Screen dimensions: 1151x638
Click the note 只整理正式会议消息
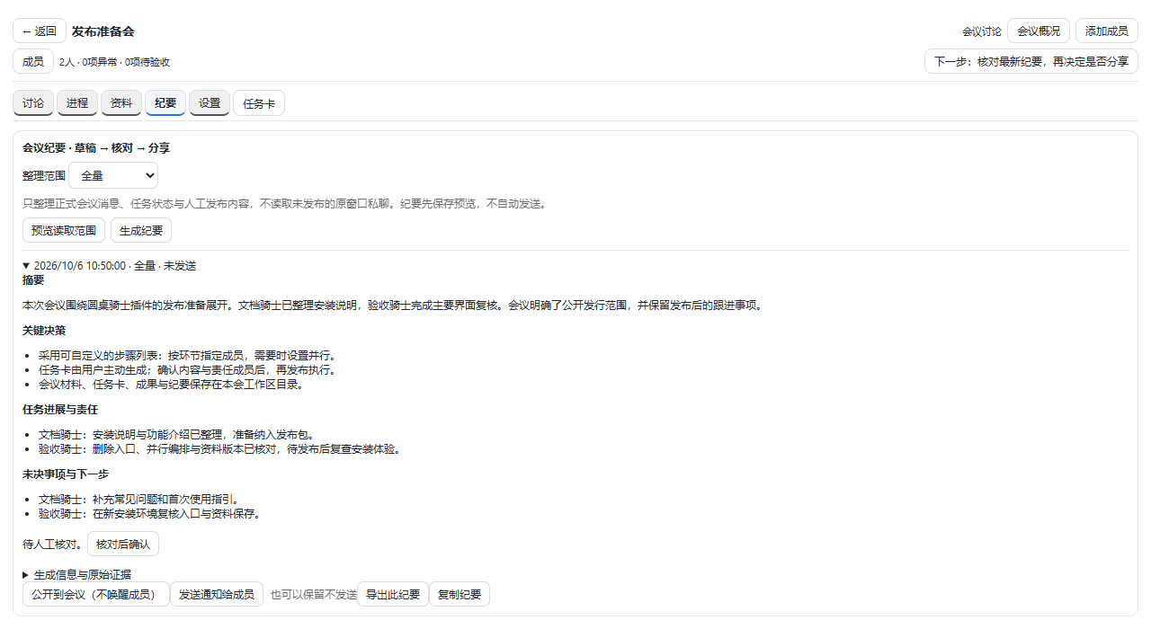coord(284,204)
